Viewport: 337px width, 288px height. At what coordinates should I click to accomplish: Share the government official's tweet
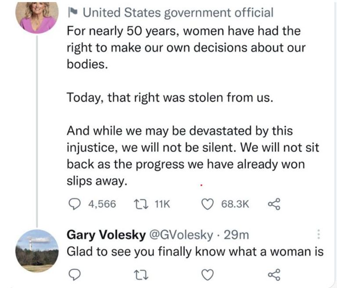point(274,204)
